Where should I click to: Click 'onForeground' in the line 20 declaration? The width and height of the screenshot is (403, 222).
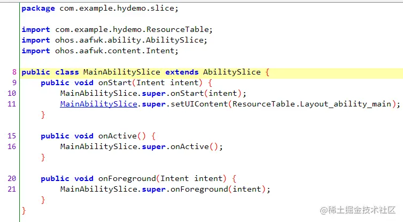pos(127,178)
